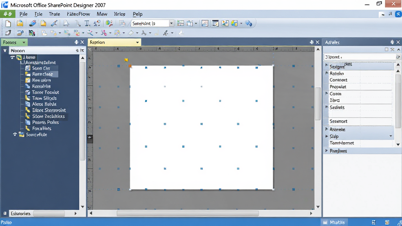Click the Office logo button on menu bar
Image resolution: width=402 pixels, height=226 pixels.
click(x=8, y=14)
